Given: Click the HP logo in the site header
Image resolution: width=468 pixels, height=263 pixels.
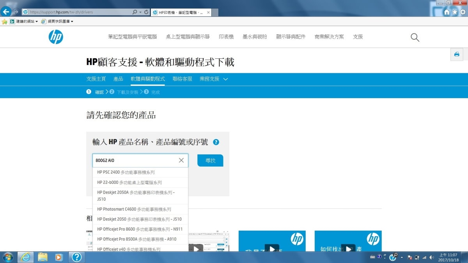Looking at the screenshot, I should click(56, 37).
